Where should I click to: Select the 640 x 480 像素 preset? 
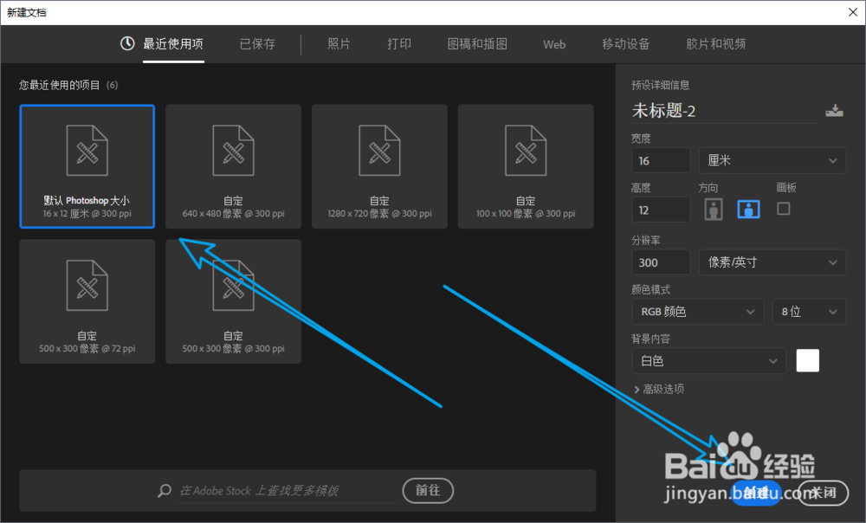click(x=233, y=166)
